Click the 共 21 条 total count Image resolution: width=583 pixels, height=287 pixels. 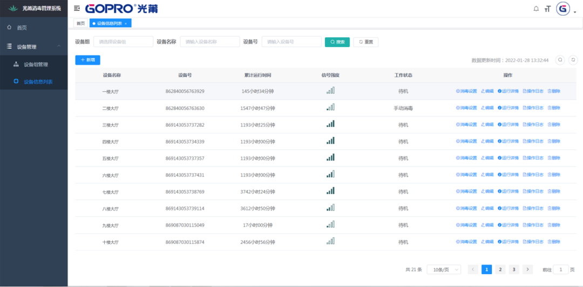click(x=413, y=270)
